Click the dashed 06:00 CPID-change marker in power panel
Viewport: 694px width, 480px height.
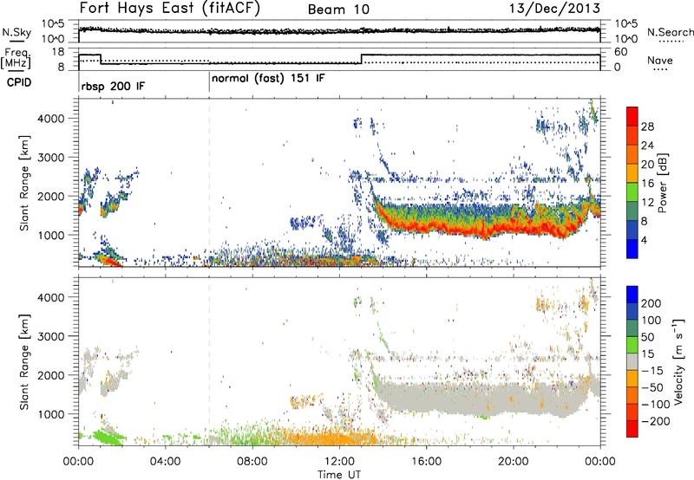point(209,183)
